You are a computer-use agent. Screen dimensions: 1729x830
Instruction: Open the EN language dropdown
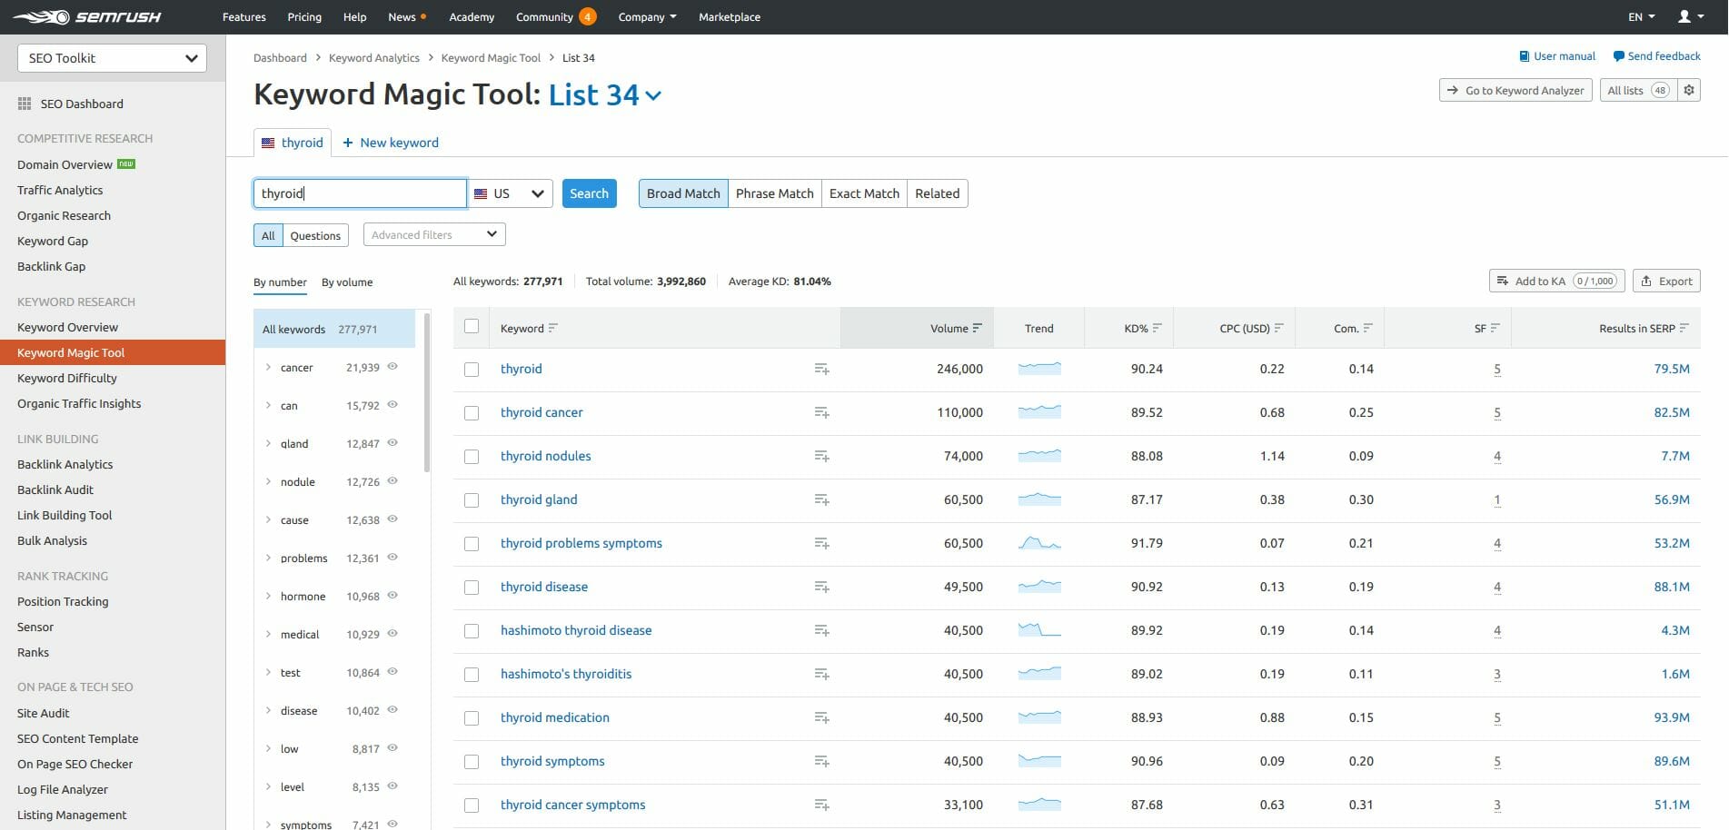(x=1641, y=16)
